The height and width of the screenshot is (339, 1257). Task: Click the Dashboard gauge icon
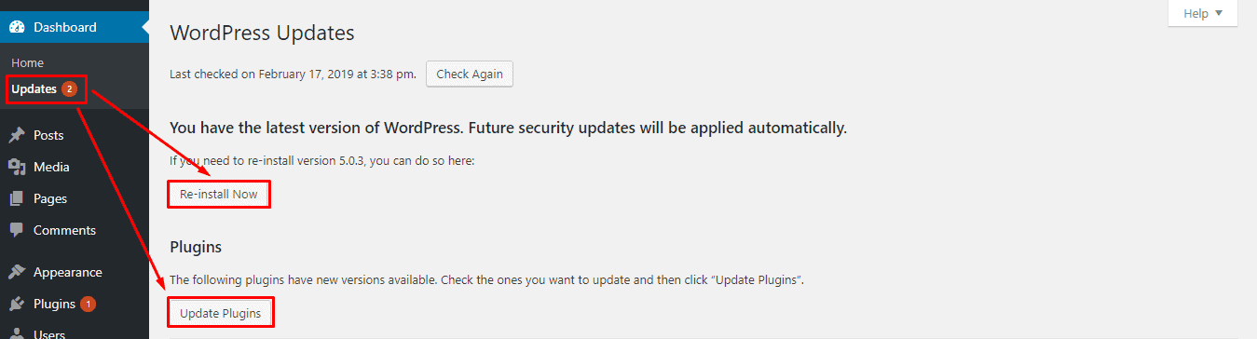click(x=17, y=27)
